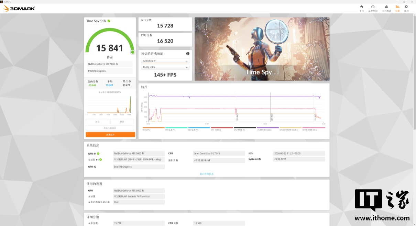Click the Generic PnP Monitor field
The width and height of the screenshot is (416, 226).
pyautogui.click(x=139, y=196)
